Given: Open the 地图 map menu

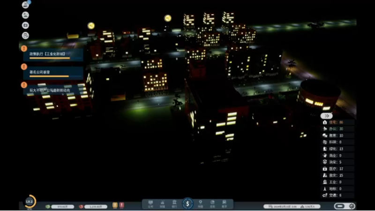Looking at the screenshot, I should click(x=201, y=204).
